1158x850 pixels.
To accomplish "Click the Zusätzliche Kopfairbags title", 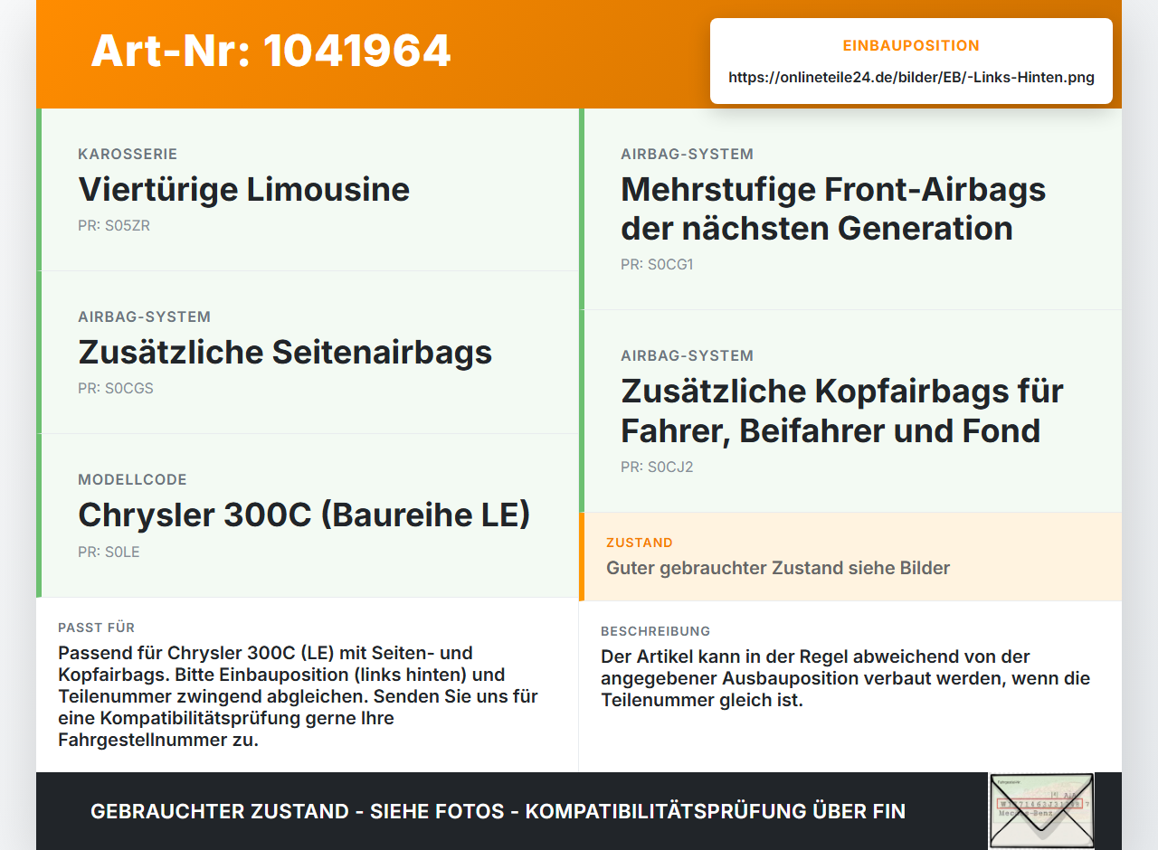I will (842, 411).
